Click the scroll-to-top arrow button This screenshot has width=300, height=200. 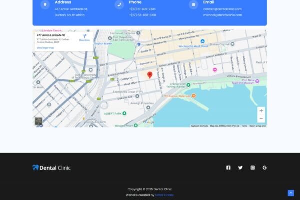click(291, 193)
